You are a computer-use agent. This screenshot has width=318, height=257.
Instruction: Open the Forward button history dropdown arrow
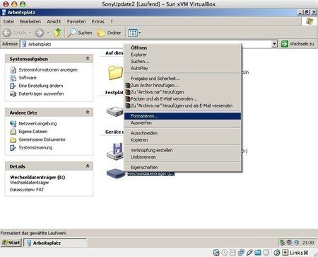48,33
